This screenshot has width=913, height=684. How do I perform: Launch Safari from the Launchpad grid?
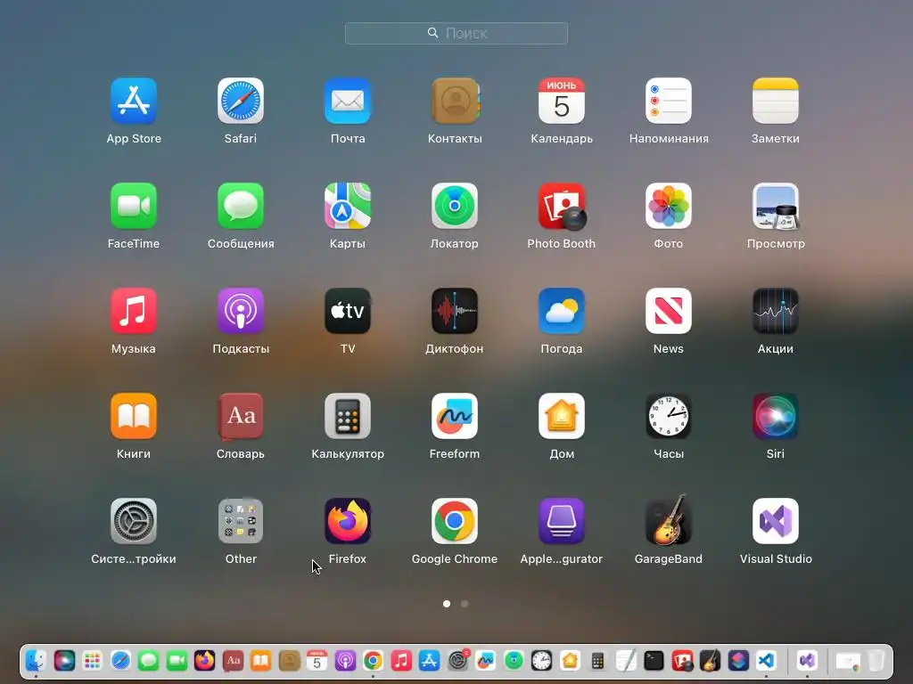(241, 102)
